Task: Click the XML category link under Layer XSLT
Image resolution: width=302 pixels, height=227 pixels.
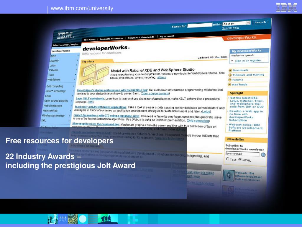Action: click(91, 102)
